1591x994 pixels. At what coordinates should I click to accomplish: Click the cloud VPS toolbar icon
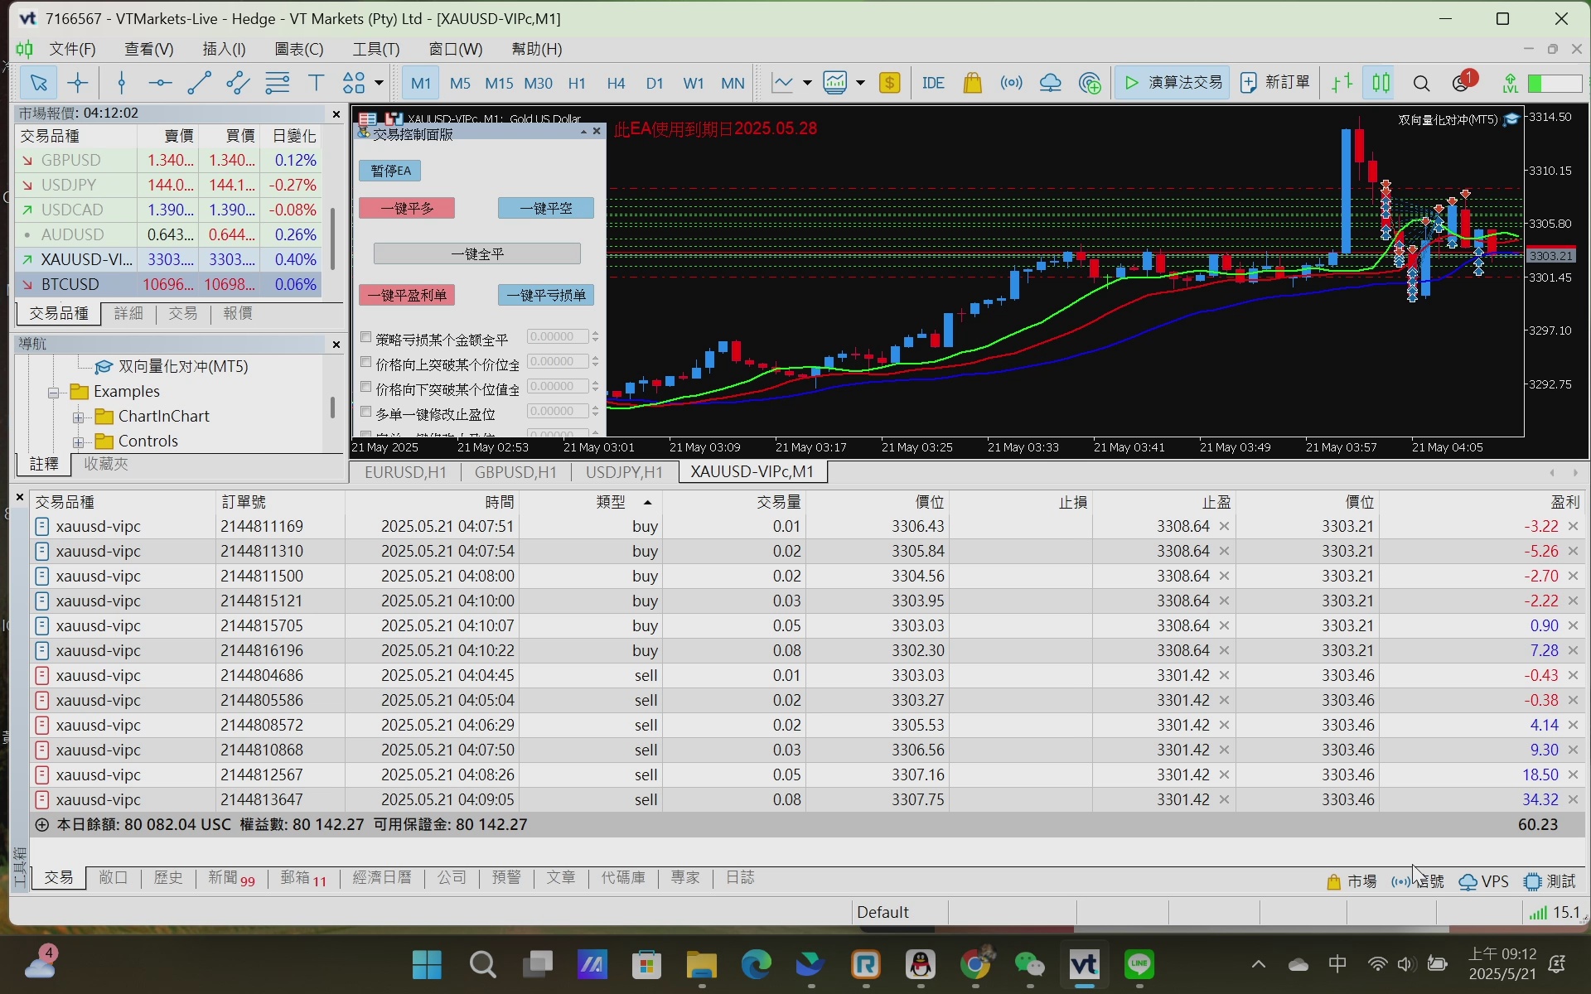click(x=1050, y=83)
